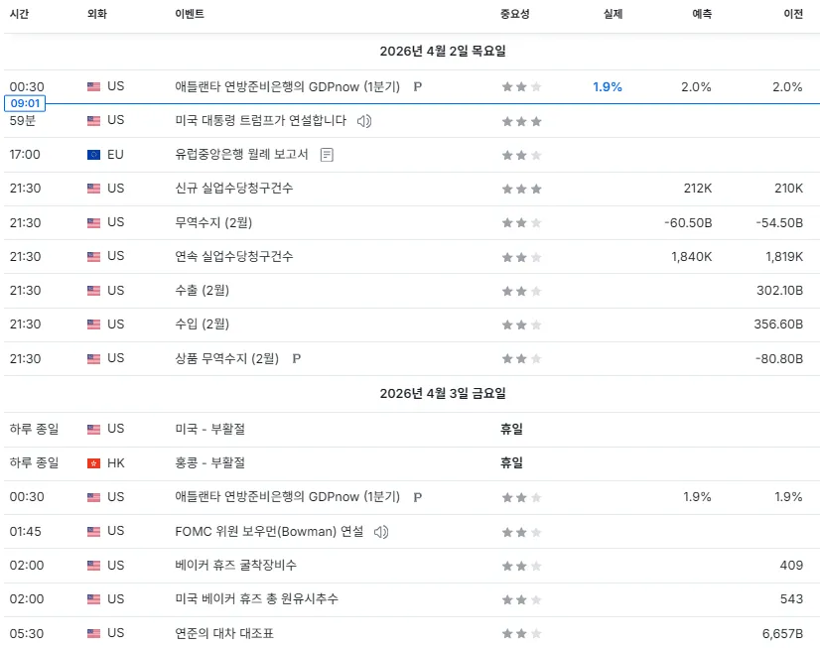
Task: Click the 59분 countdown time cell
Action: coord(23,121)
